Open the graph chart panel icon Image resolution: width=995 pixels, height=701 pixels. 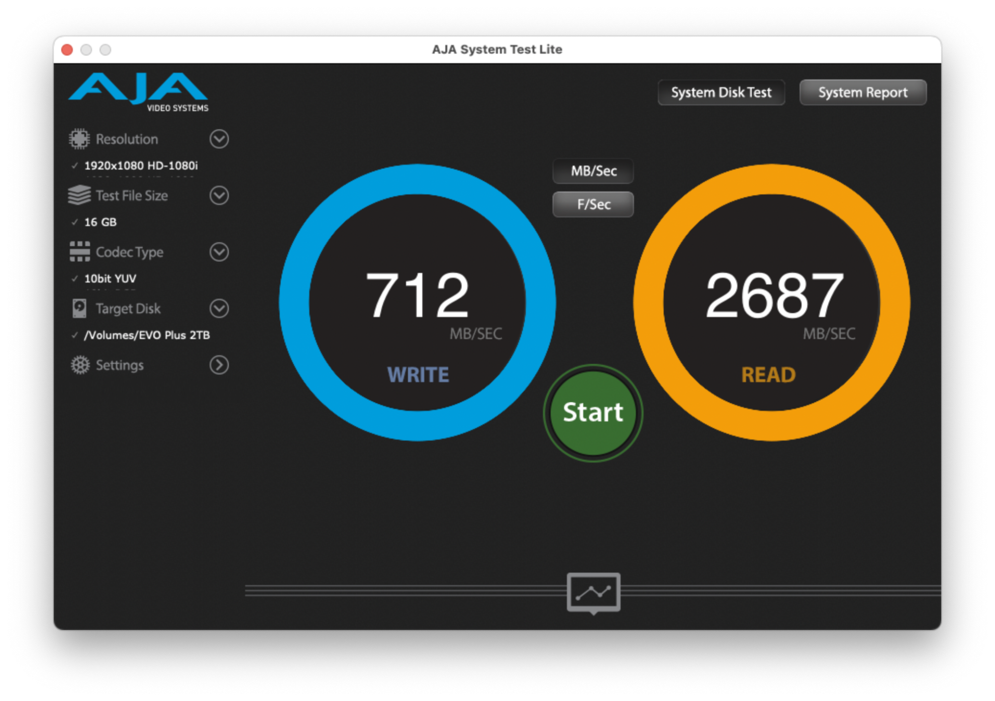point(593,592)
